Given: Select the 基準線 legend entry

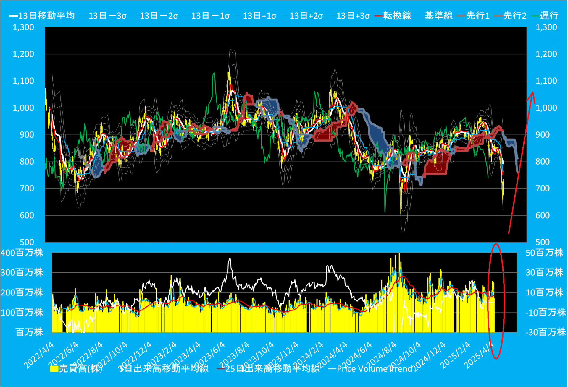Looking at the screenshot, I should click(x=438, y=16).
